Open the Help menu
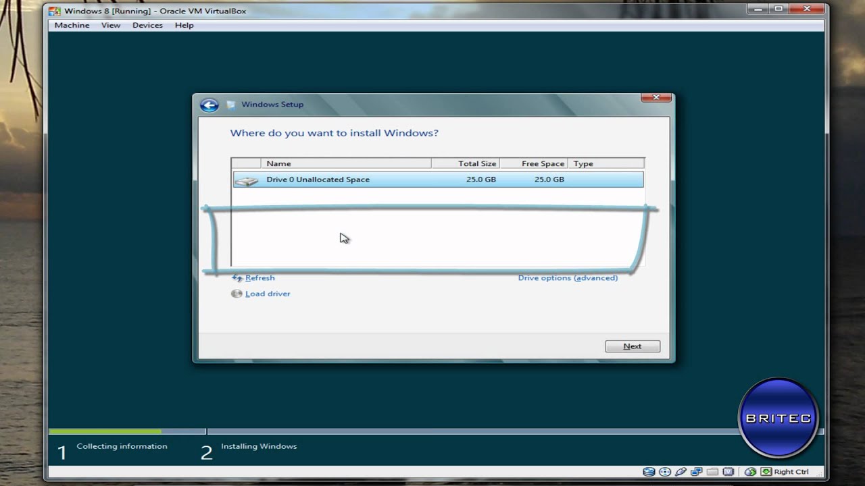Viewport: 865px width, 486px height. click(x=184, y=25)
